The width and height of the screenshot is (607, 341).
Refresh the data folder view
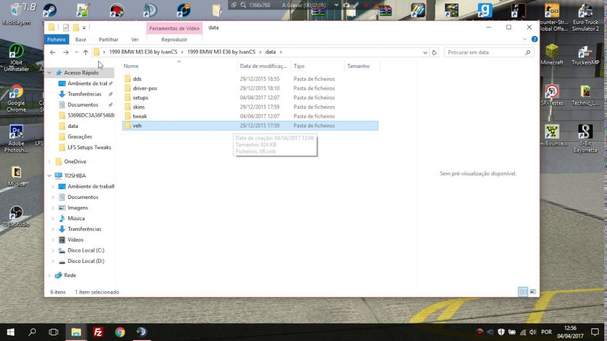tap(434, 53)
